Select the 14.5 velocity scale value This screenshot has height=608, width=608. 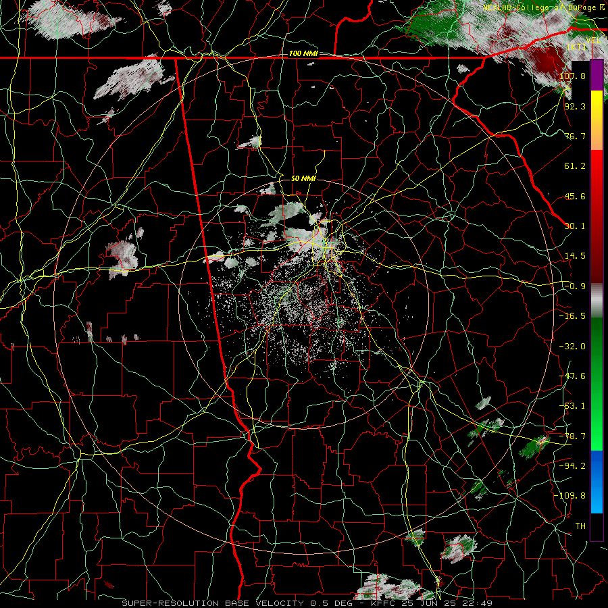click(575, 256)
